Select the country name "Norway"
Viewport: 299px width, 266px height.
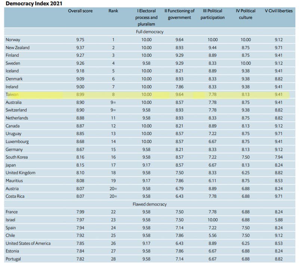click(13, 40)
